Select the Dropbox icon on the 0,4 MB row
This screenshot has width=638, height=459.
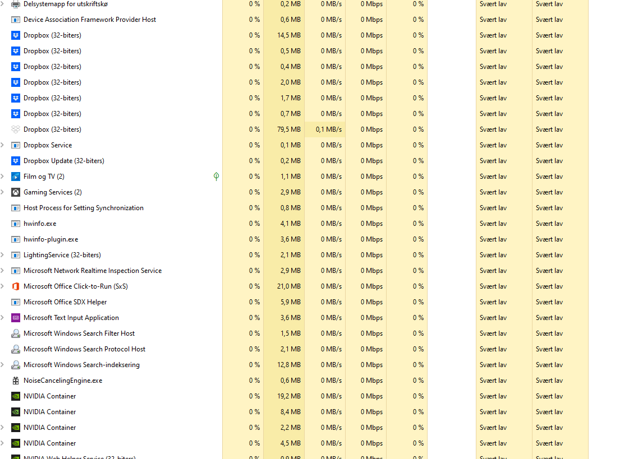tap(16, 67)
